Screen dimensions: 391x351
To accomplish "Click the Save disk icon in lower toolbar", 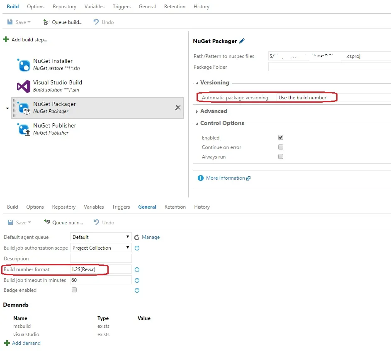I will tap(10, 222).
